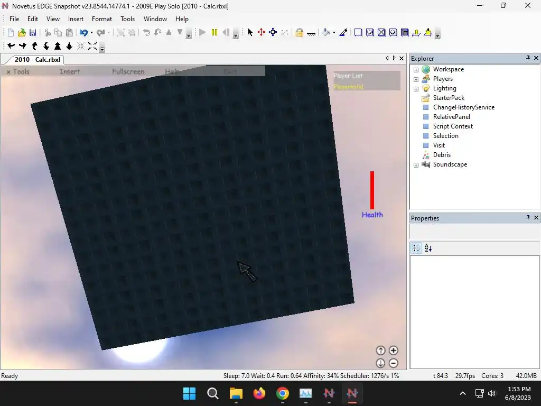The width and height of the screenshot is (541, 406).
Task: Run the simulation with the play button
Action: pos(202,32)
